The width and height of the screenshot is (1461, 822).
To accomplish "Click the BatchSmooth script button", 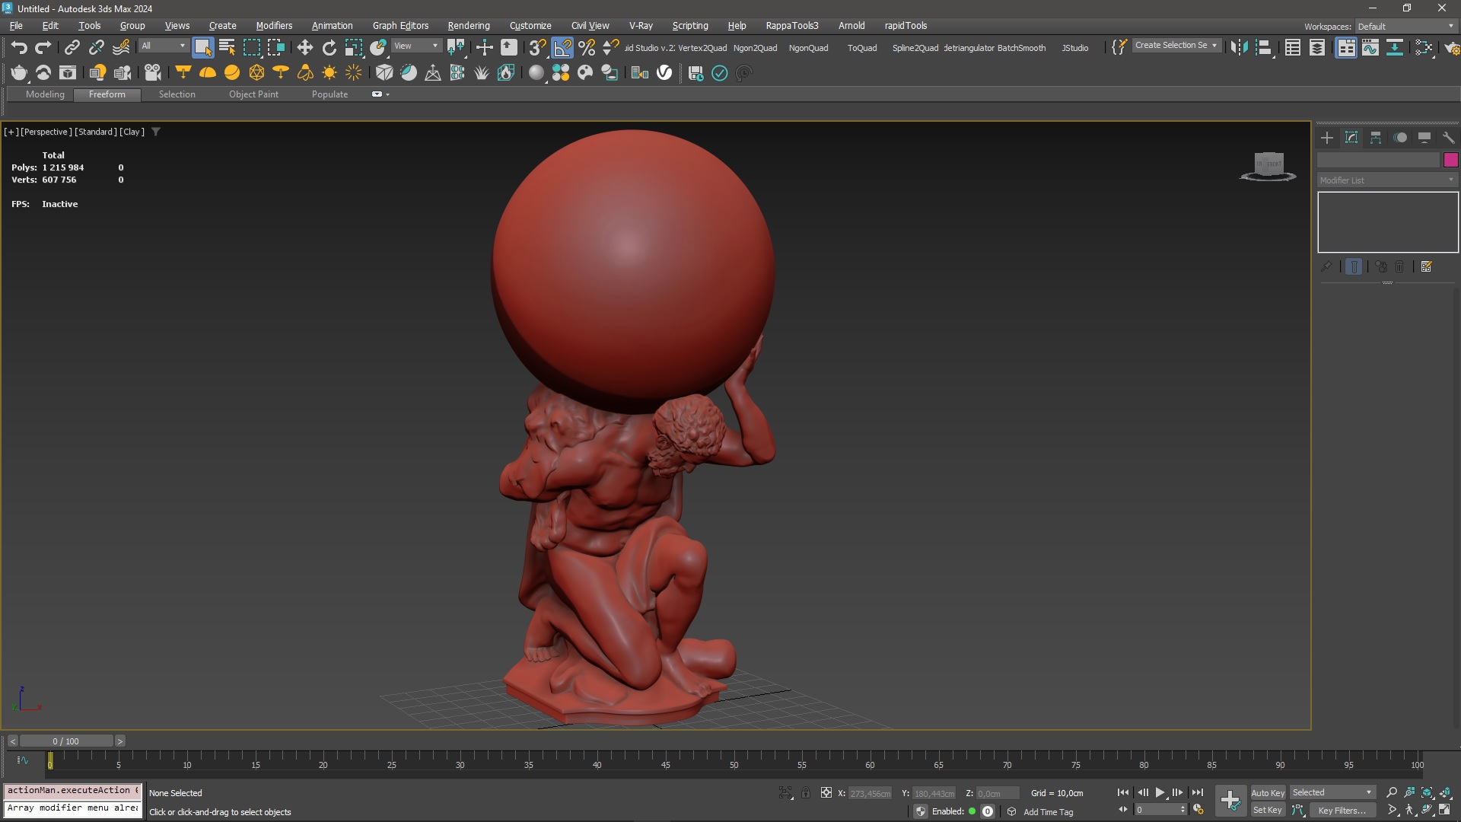I will pyautogui.click(x=1021, y=47).
